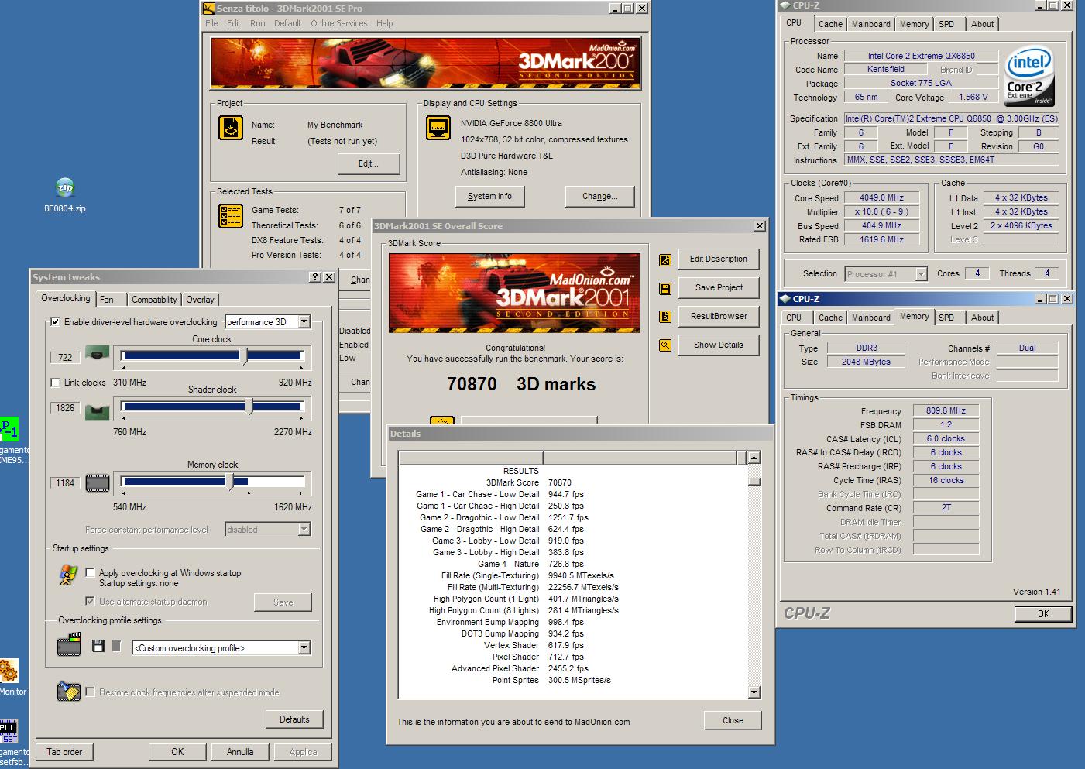The width and height of the screenshot is (1085, 769).
Task: Click the Edit... project button
Action: coord(369,164)
